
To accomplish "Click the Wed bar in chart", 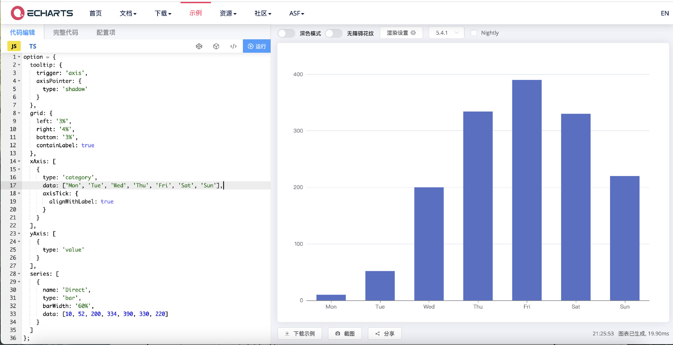I will click(429, 244).
